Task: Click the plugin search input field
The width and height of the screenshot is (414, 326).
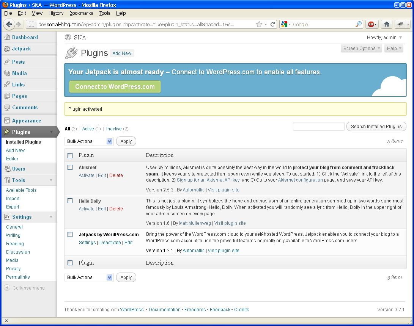Action: (x=318, y=127)
